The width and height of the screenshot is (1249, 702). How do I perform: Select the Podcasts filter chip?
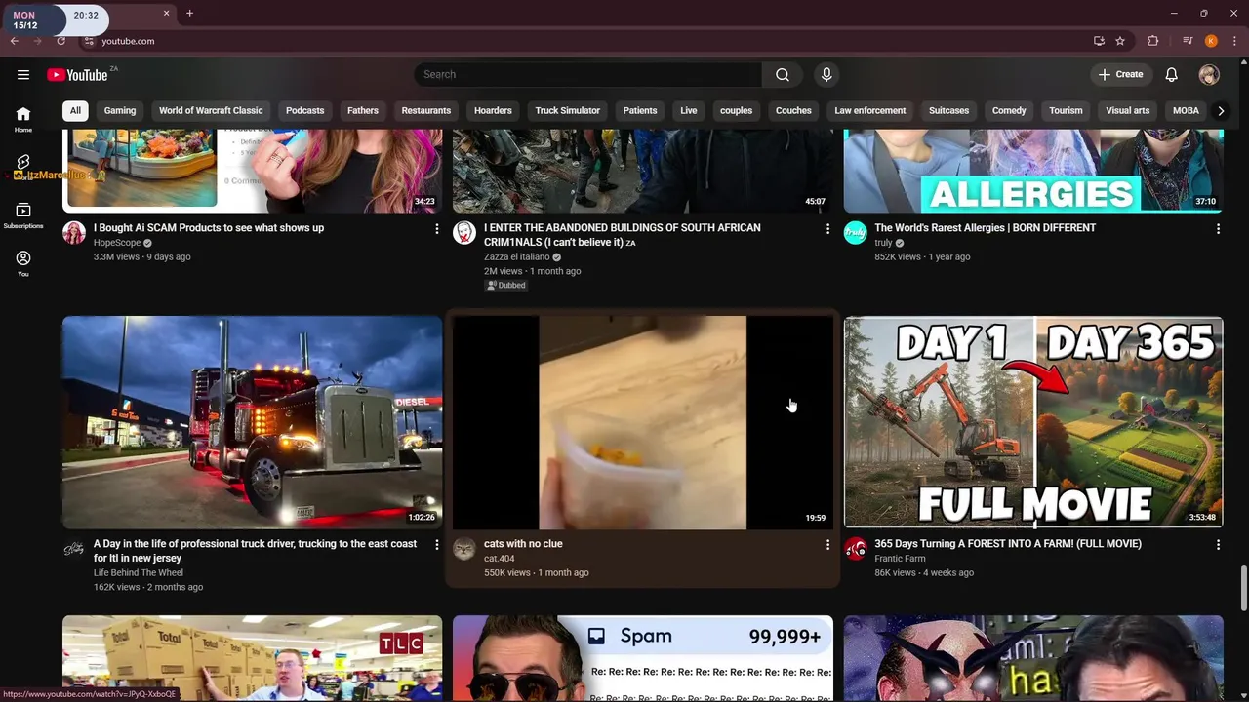(304, 110)
